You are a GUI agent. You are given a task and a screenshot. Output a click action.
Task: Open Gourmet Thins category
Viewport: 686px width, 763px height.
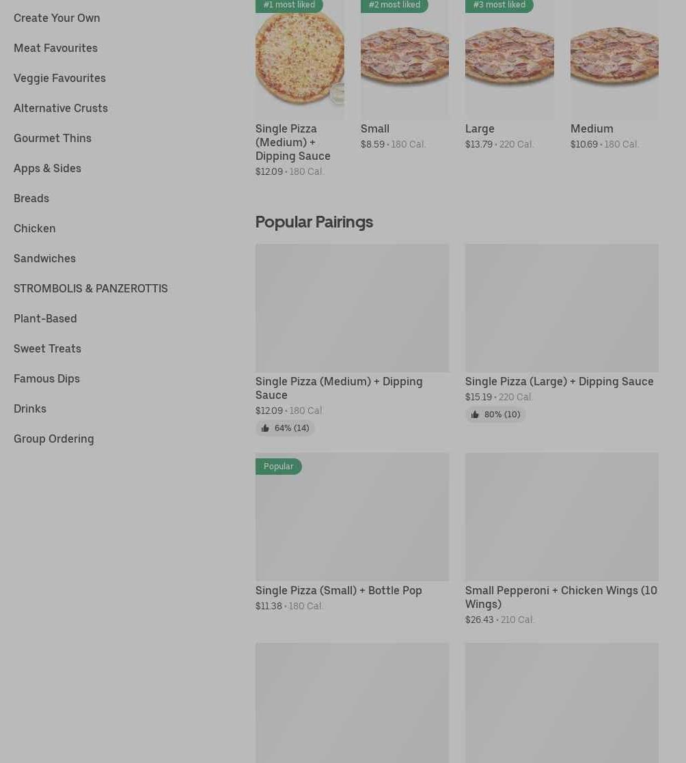pyautogui.click(x=53, y=138)
